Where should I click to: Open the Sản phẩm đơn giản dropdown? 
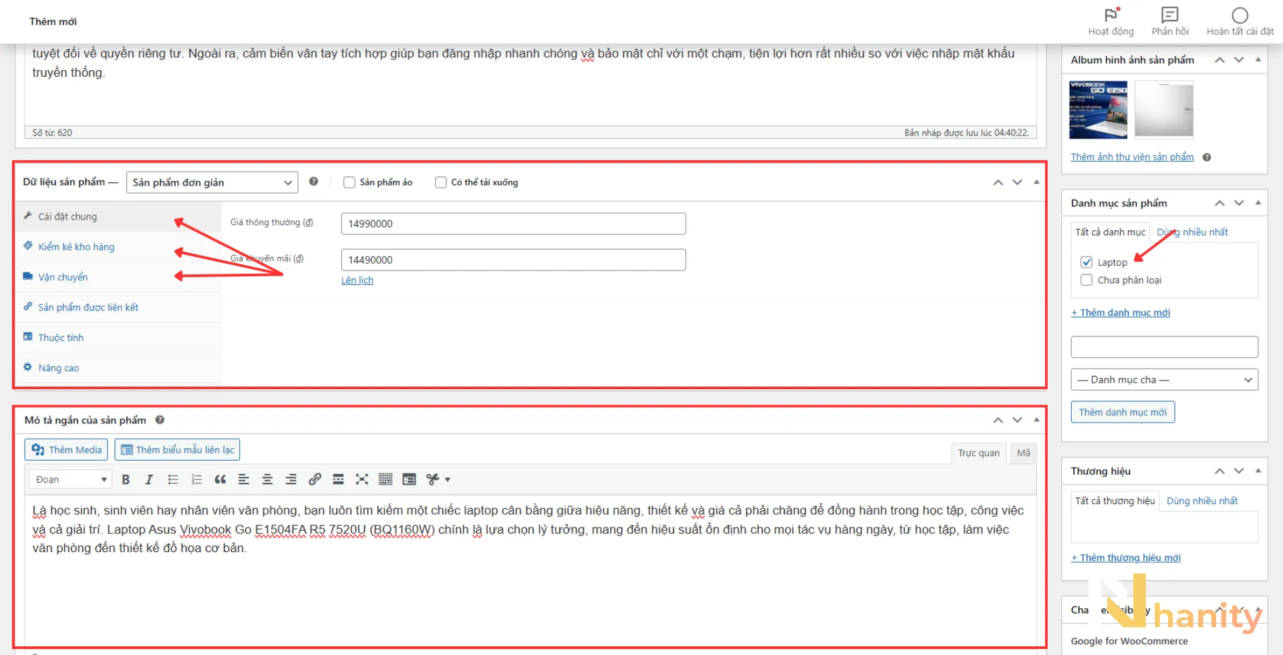pyautogui.click(x=212, y=182)
